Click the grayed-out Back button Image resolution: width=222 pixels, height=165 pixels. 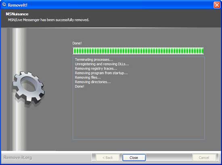tap(108, 157)
